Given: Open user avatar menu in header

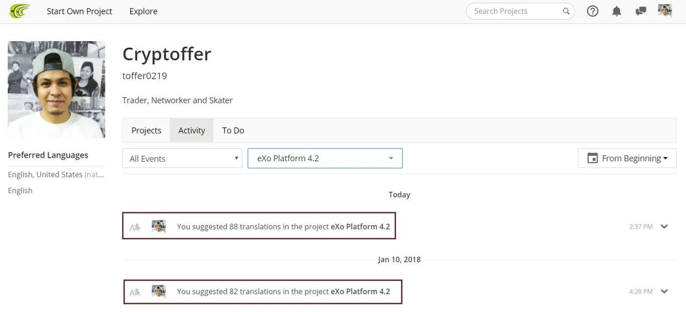Looking at the screenshot, I should click(x=665, y=11).
